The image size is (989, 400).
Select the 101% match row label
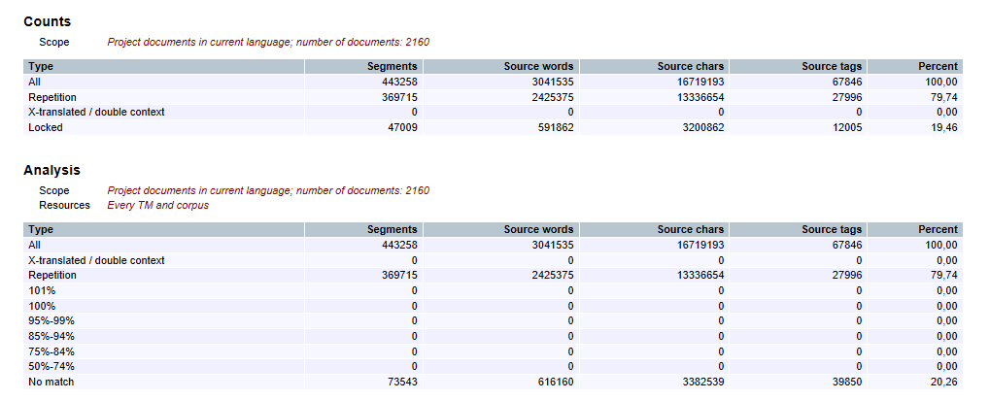click(x=42, y=290)
